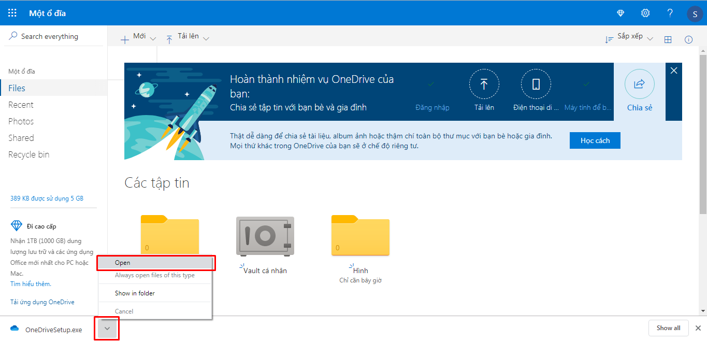Select Always open files of this type
Image resolution: width=707 pixels, height=341 pixels.
155,275
